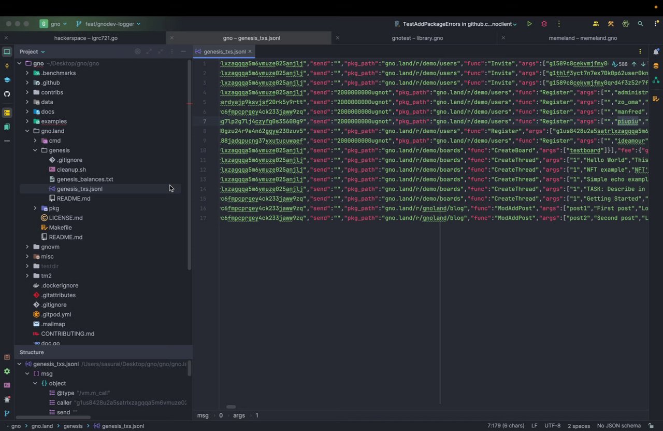Start debugging with the bug icon
This screenshot has width=663, height=431.
point(544,24)
